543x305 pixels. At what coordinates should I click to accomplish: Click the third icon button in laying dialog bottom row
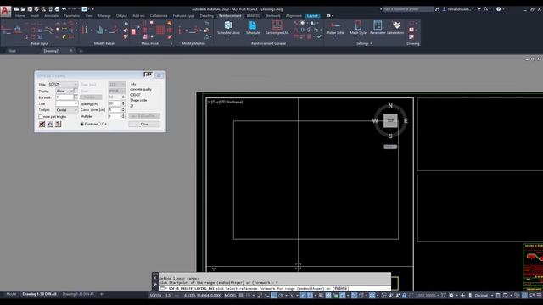[59, 124]
